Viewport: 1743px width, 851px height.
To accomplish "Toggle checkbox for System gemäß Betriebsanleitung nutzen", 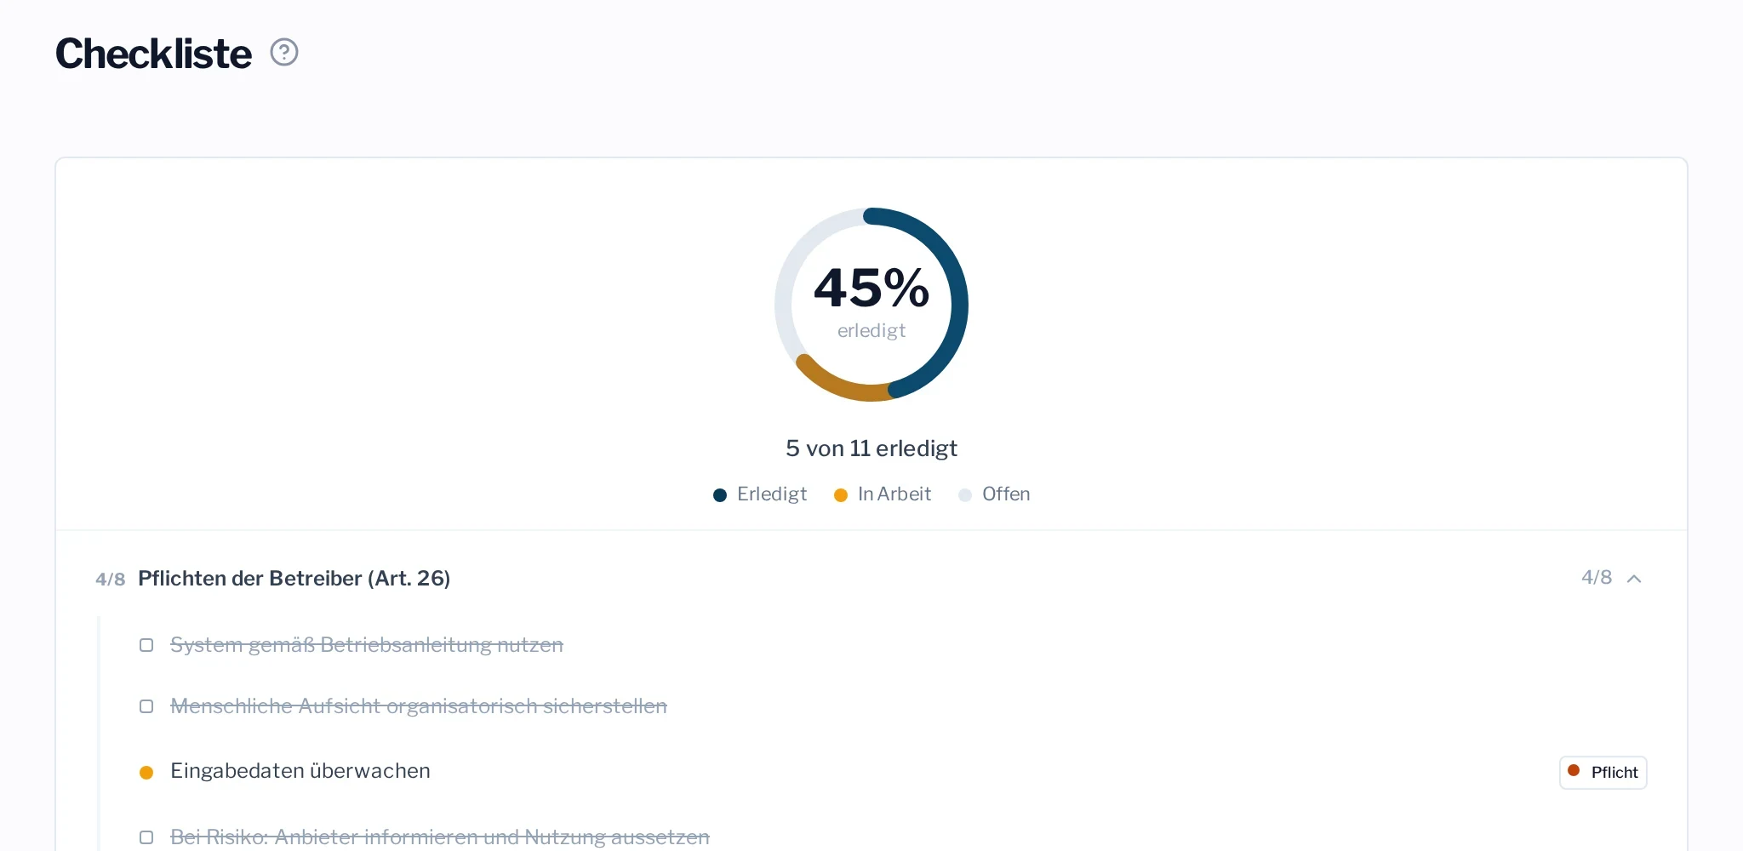I will pos(146,645).
